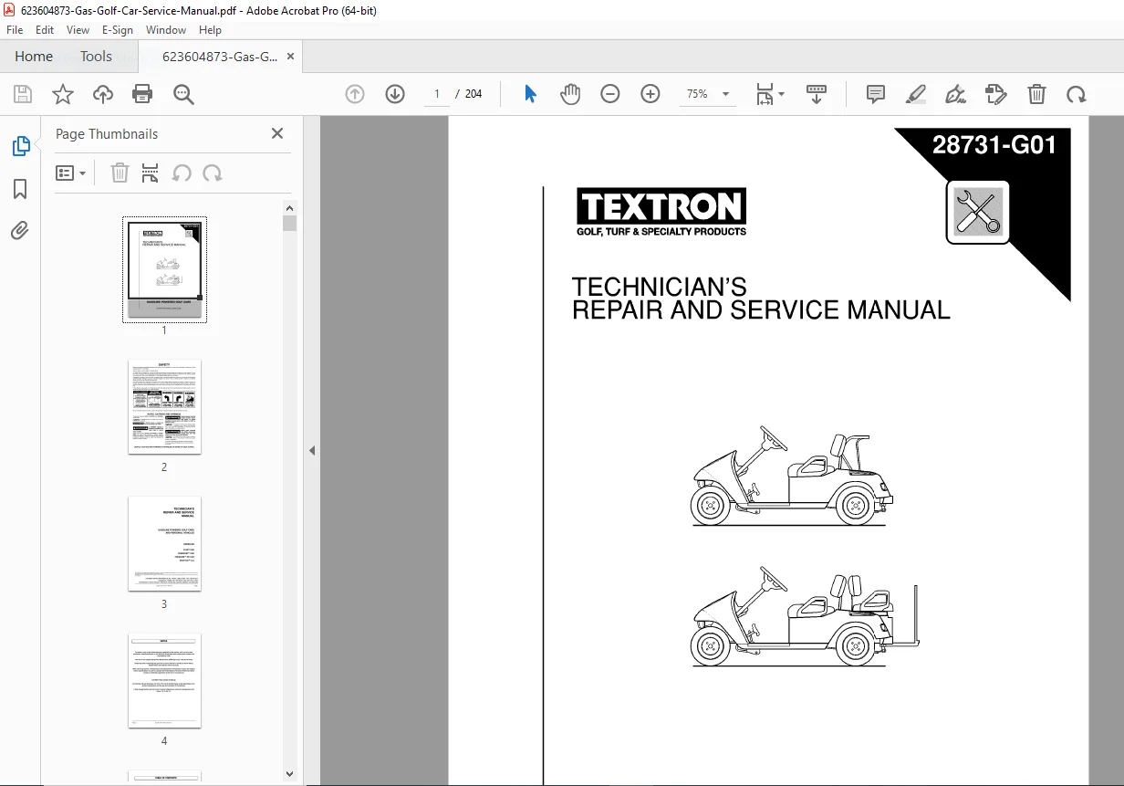Click the wrench and screwdriver icon on page
Viewport: 1124px width, 786px height.
click(x=978, y=211)
